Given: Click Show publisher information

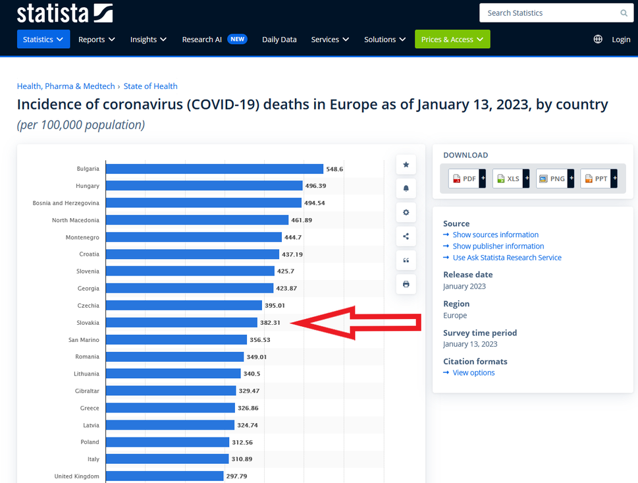Looking at the screenshot, I should click(x=498, y=246).
